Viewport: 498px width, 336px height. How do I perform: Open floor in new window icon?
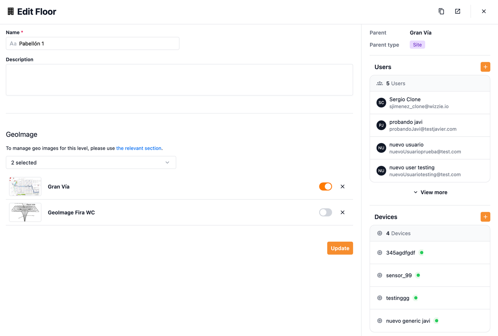tap(458, 11)
